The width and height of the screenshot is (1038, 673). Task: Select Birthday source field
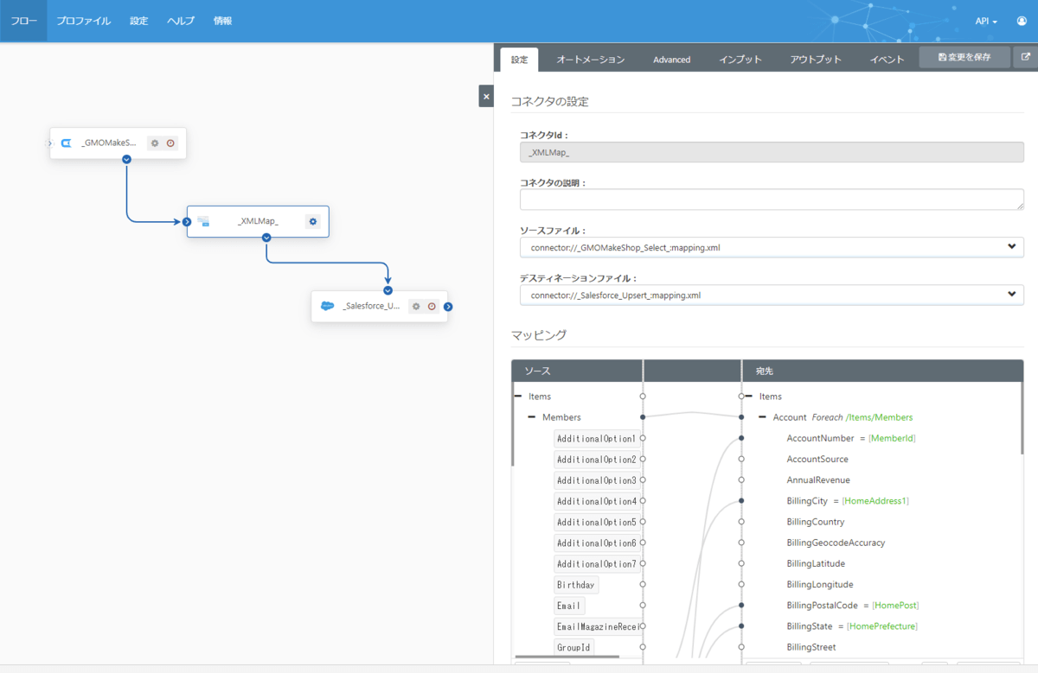tap(576, 585)
